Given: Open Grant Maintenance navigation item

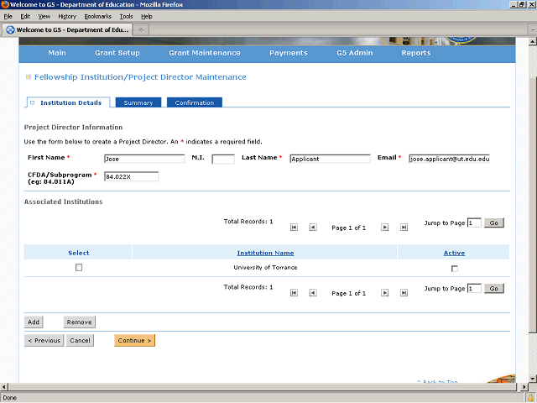Looking at the screenshot, I should pos(205,53).
